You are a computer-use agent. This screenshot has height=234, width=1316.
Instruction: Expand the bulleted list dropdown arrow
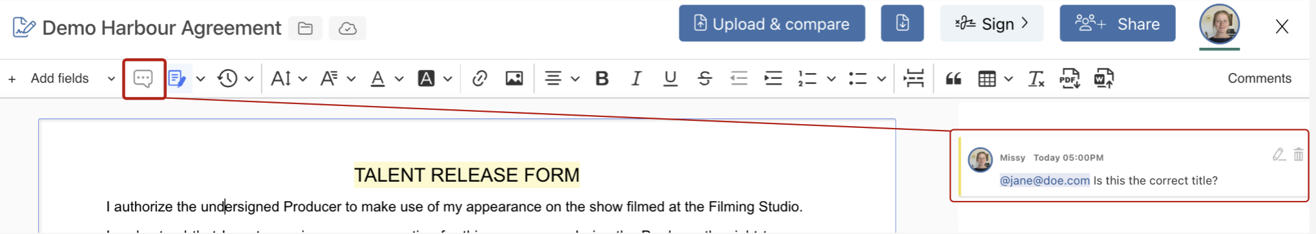[881, 79]
